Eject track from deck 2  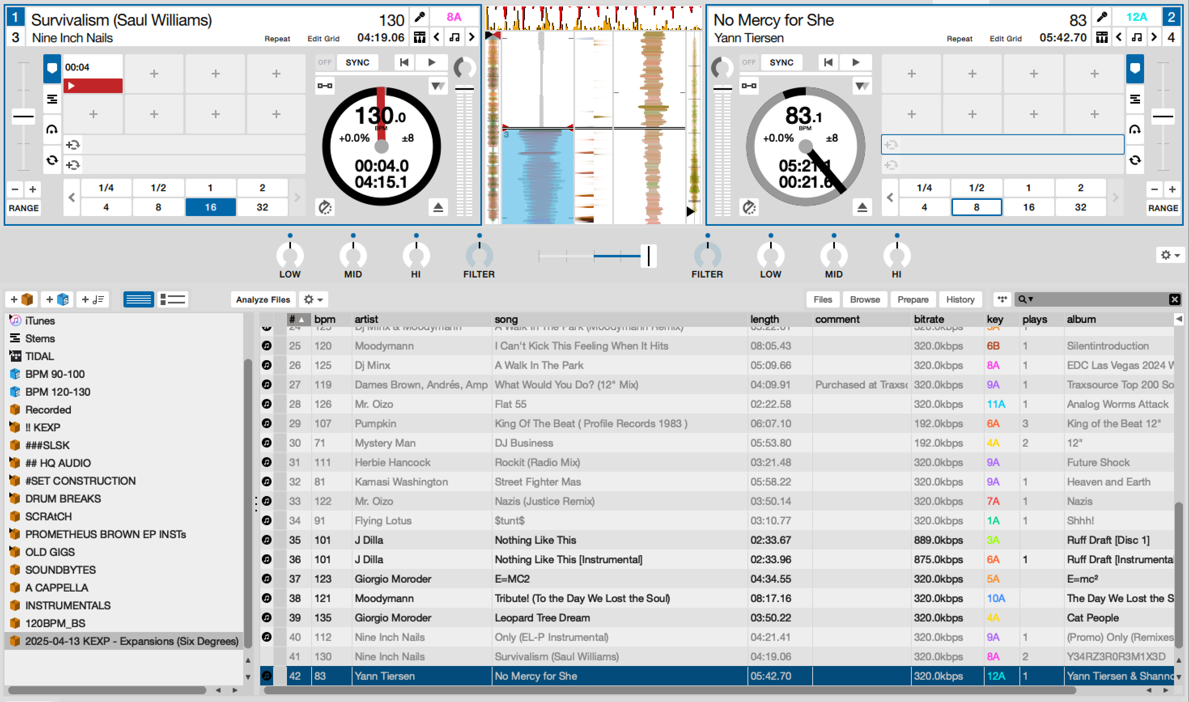click(x=862, y=207)
